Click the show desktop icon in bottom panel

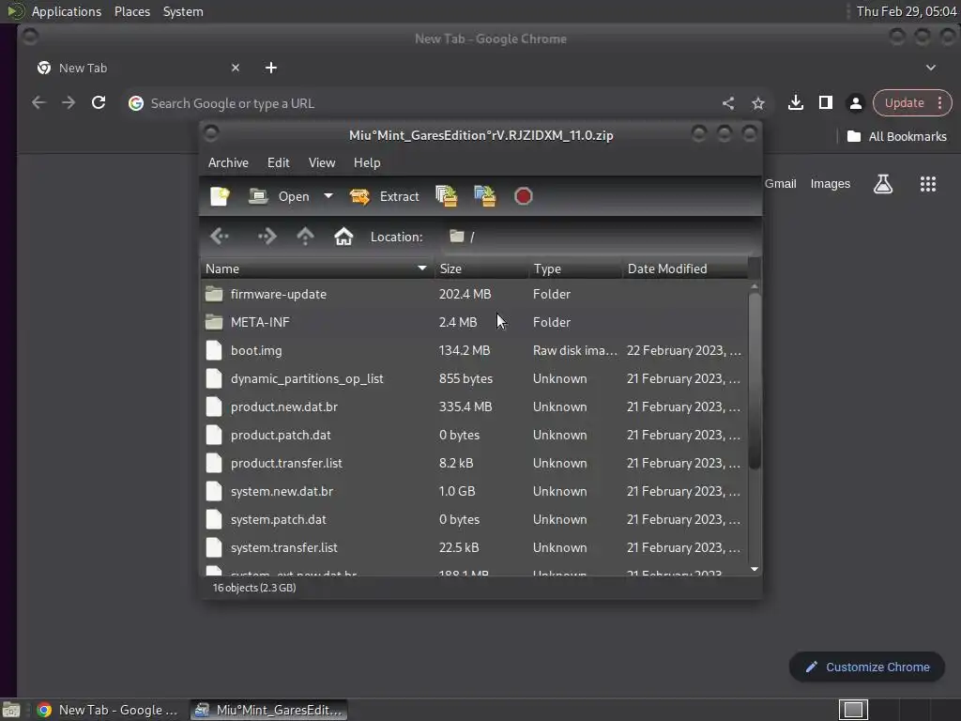[x=11, y=710]
